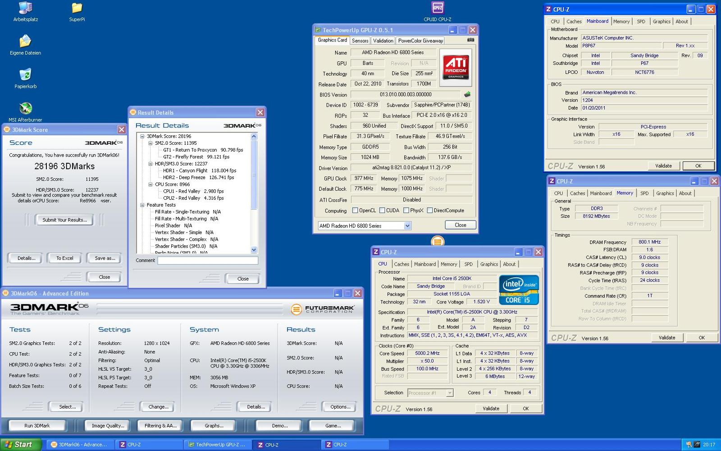Open SPD tab in CPU-Z Mainboard window
Screen dimensions: 721x451
(x=641, y=22)
